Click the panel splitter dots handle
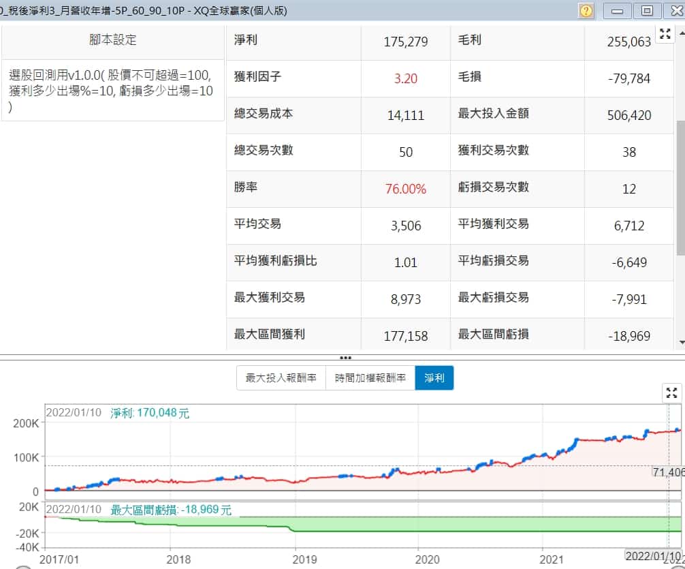Screen dimensions: 685x569 click(x=345, y=358)
